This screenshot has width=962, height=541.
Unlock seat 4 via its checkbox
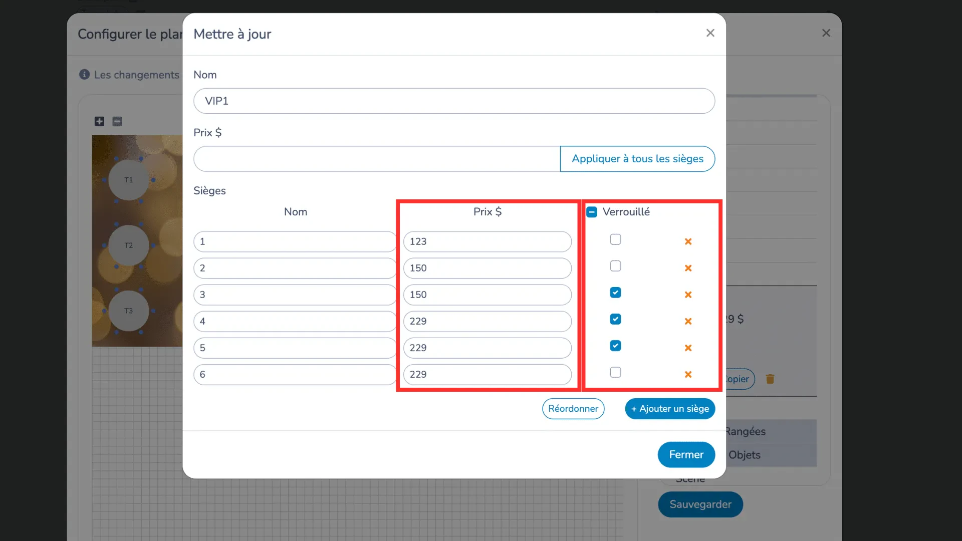click(x=615, y=319)
